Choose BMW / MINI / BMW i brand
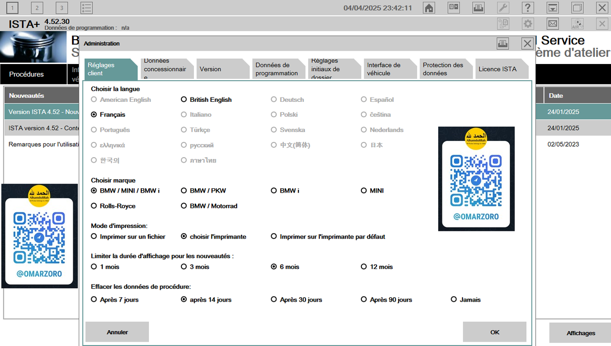 pos(125,191)
